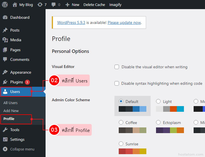The width and height of the screenshot is (205, 157).
Task: Open the New content dropdown
Action: (72, 5)
